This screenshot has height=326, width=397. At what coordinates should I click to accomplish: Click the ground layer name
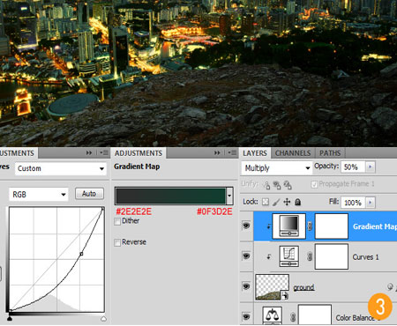303,287
